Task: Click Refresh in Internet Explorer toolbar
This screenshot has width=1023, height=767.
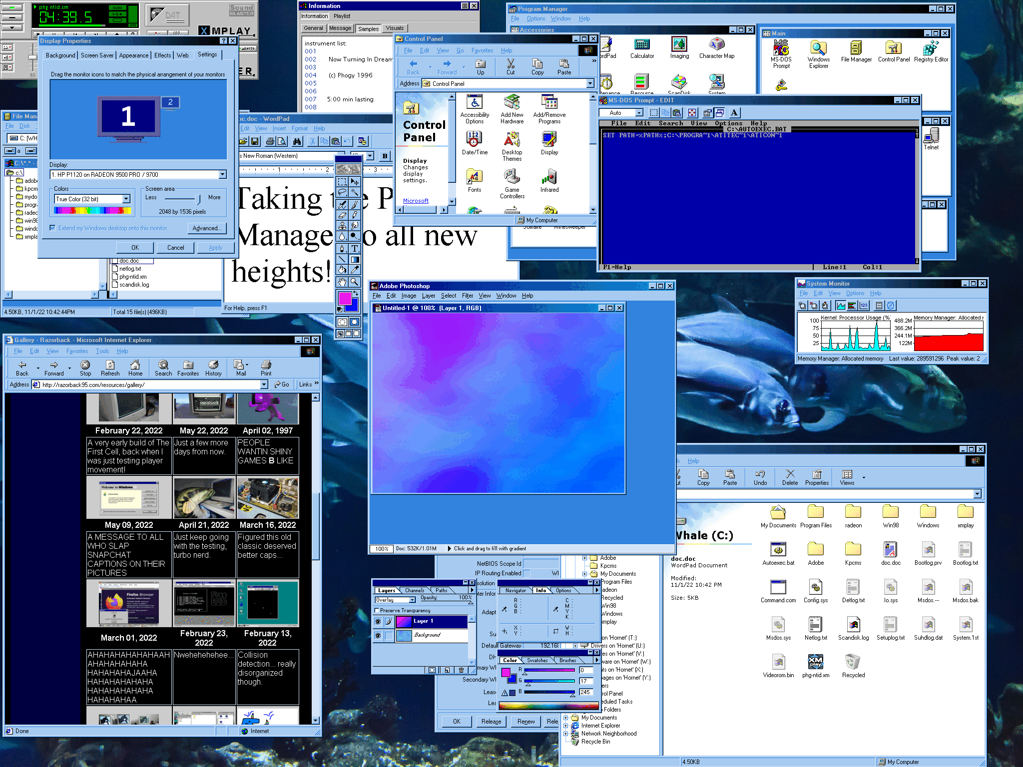Action: (x=110, y=369)
